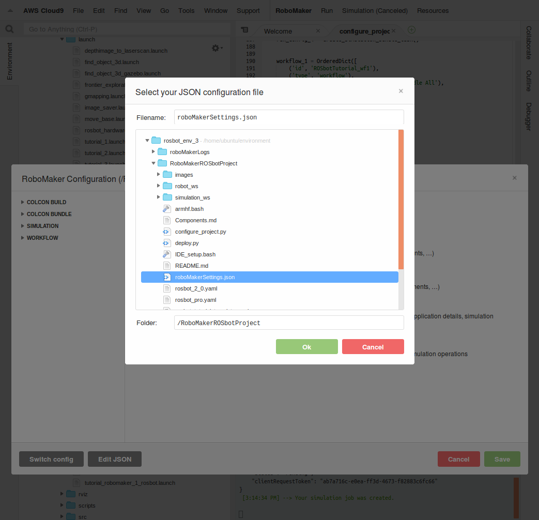Expand the src folder in Environment tree
The width and height of the screenshot is (539, 520).
(x=62, y=516)
